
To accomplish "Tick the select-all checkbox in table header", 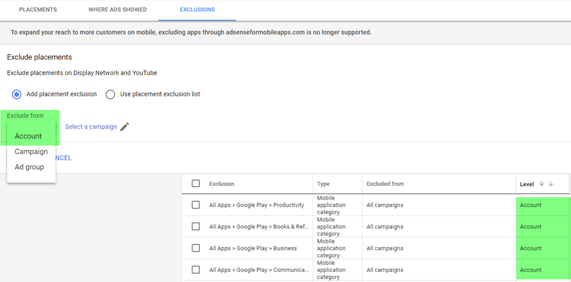I will coord(196,183).
